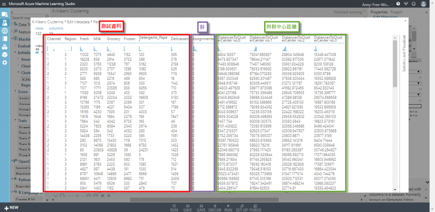This screenshot has height=212, width=435.
Task: Switch to the Properties tab
Action: [379, 12]
